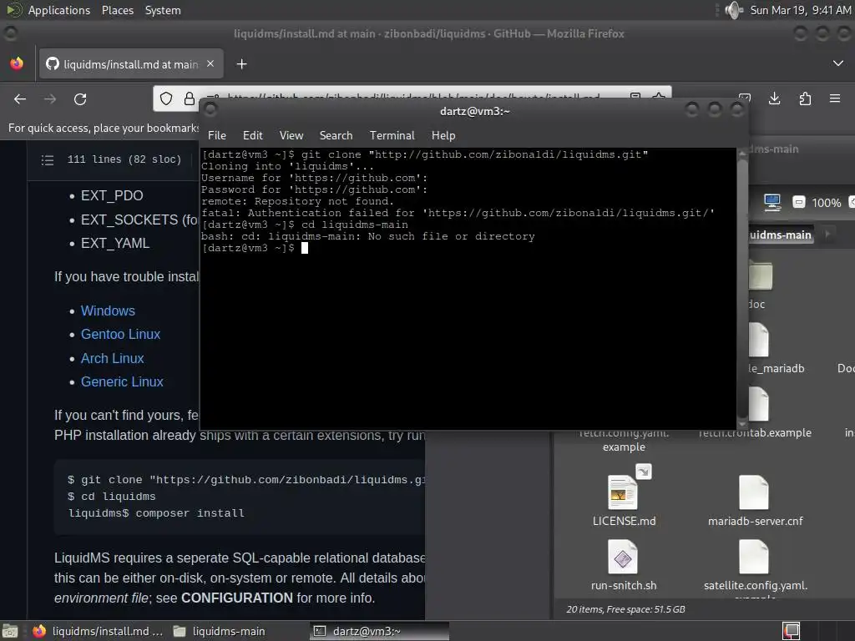Click the computer icon in file manager toolbar
The image size is (855, 641).
point(772,202)
